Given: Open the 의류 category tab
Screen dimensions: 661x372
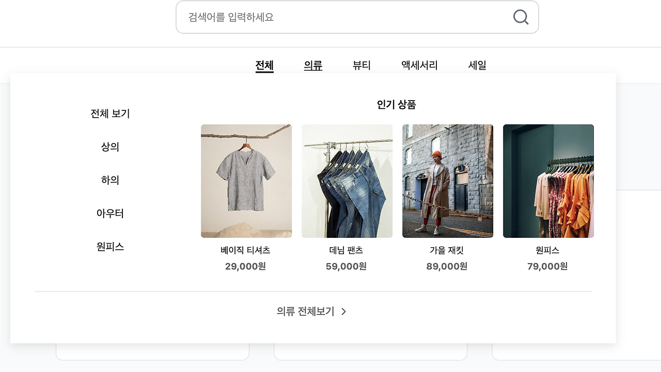Looking at the screenshot, I should [x=313, y=66].
